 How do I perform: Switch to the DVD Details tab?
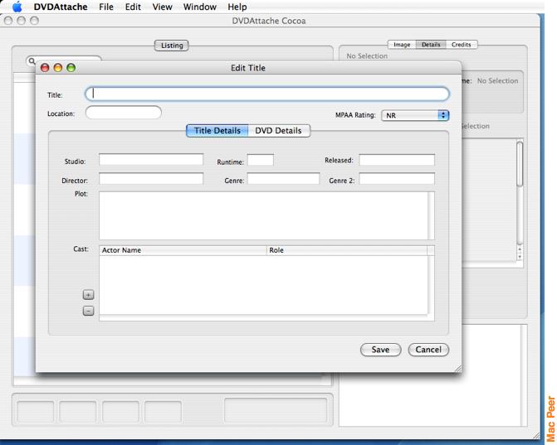[x=279, y=130]
